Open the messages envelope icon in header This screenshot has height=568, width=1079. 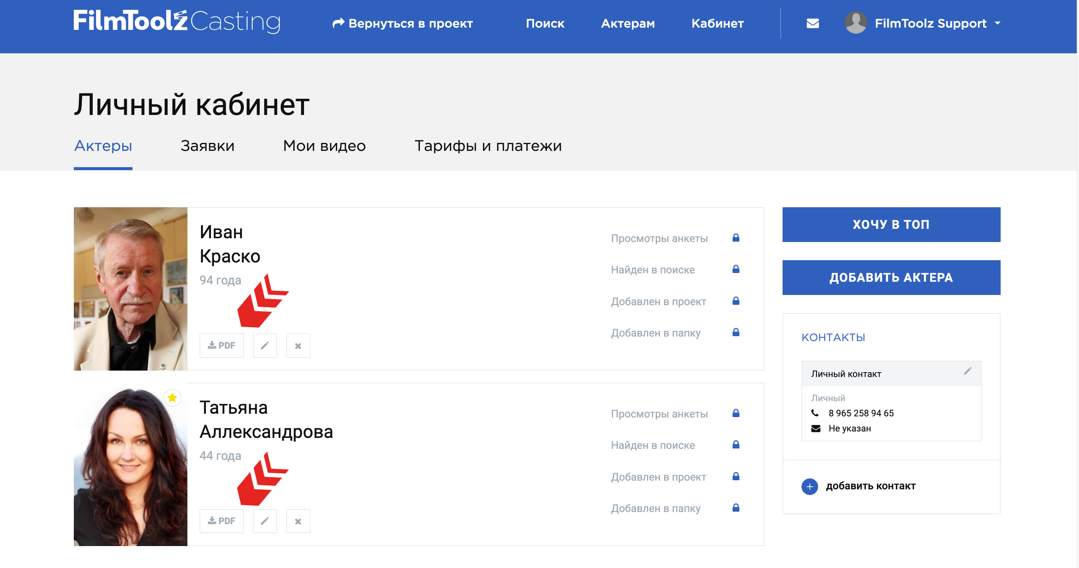tap(812, 23)
